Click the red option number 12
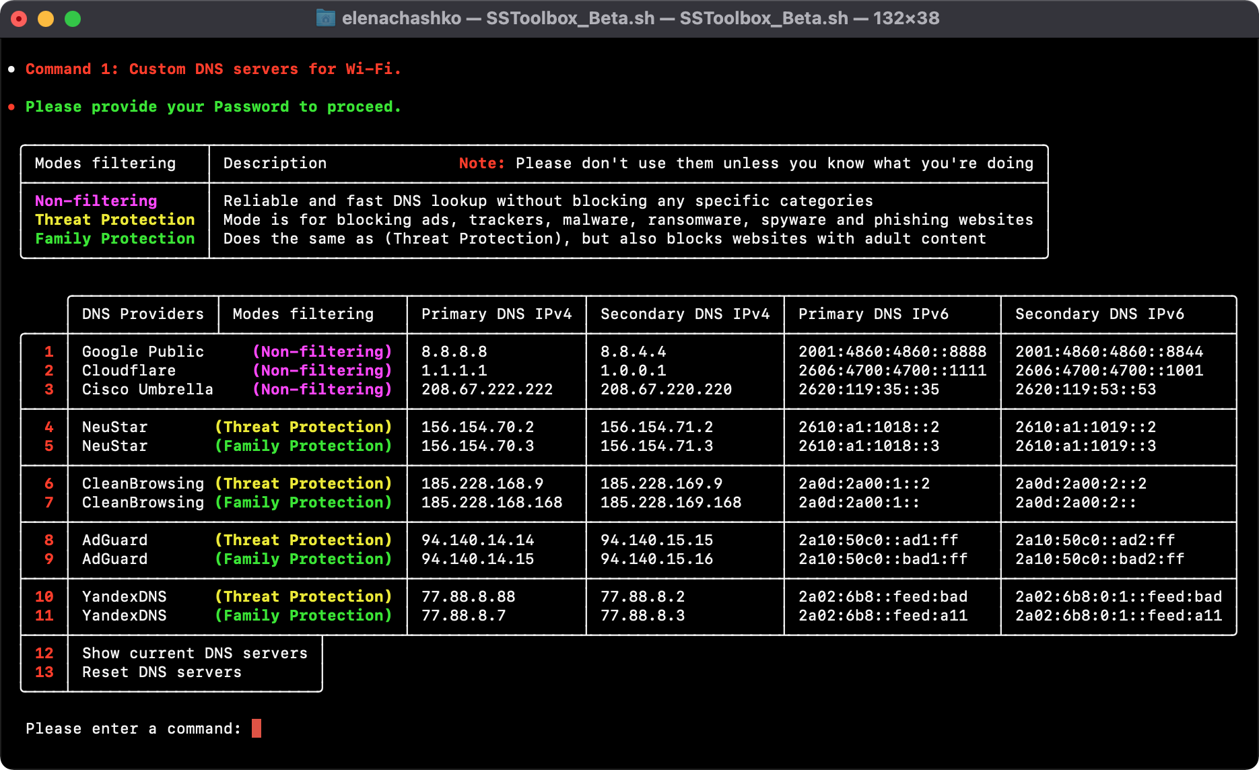Screen dimensions: 1259x770 coord(44,654)
